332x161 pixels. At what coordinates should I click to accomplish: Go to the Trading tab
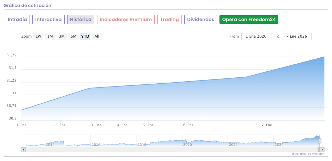170,20
